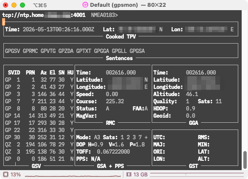Click the tcp://ntp.home device address
Image resolution: width=248 pixels, height=179 pixels.
(x=23, y=15)
